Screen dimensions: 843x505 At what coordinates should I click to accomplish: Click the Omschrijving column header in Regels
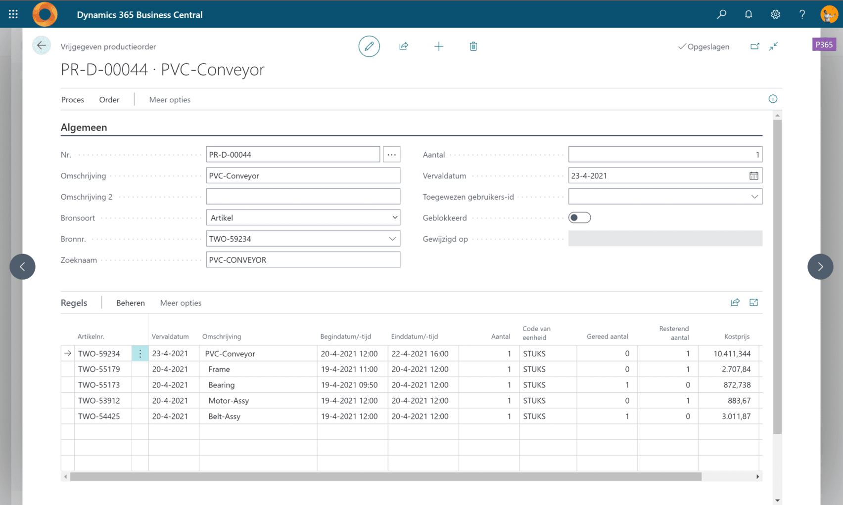tap(222, 337)
